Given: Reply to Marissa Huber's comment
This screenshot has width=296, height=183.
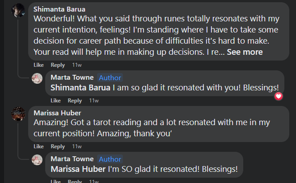Looking at the screenshot, I should (58, 146).
